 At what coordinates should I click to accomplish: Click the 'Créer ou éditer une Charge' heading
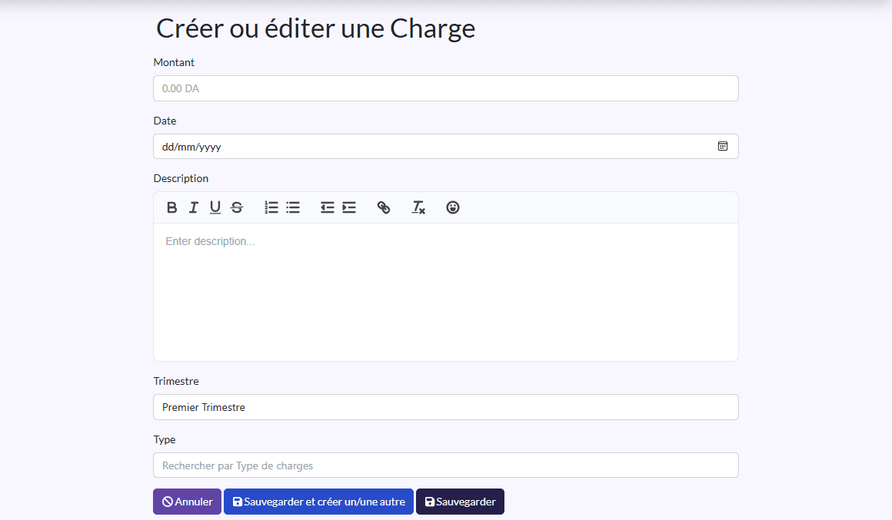coord(316,28)
